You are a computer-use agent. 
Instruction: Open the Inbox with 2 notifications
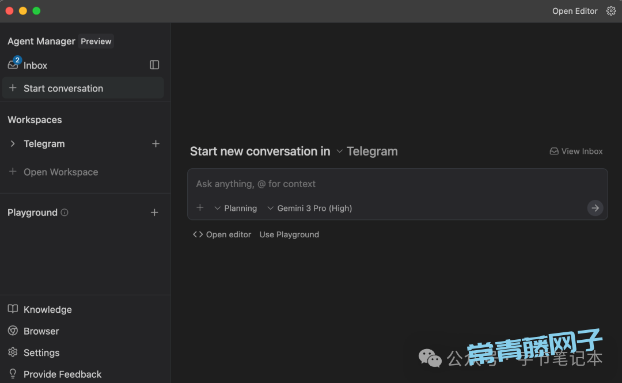tap(35, 66)
